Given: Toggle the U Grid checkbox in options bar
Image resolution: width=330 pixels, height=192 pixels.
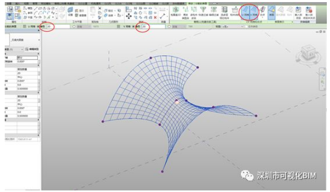Looking at the screenshot, I should pyautogui.click(x=25, y=26).
